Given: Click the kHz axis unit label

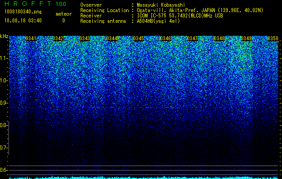Looking at the screenshot, I should (x=4, y=36).
